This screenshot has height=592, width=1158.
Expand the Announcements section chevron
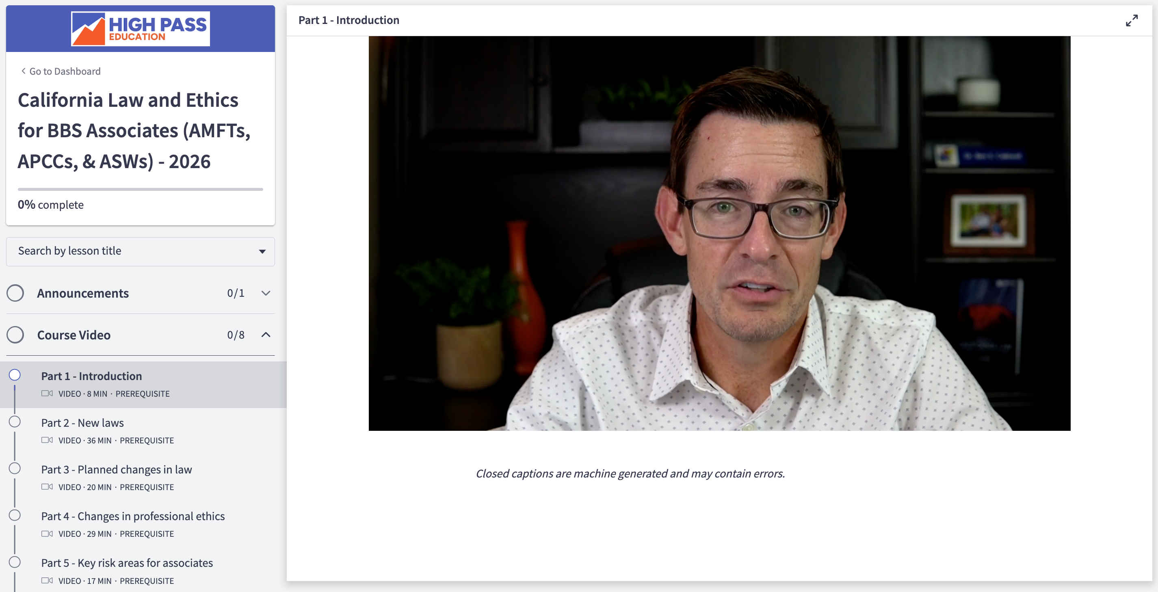click(x=266, y=293)
